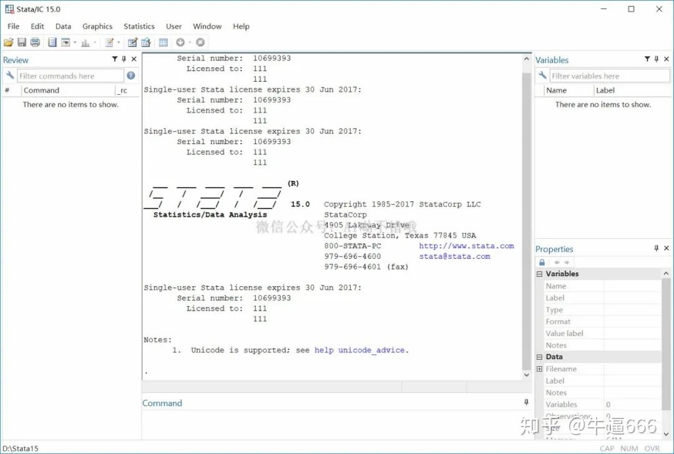Visit the http://www.stata.com link
The width and height of the screenshot is (674, 454).
pyautogui.click(x=466, y=246)
